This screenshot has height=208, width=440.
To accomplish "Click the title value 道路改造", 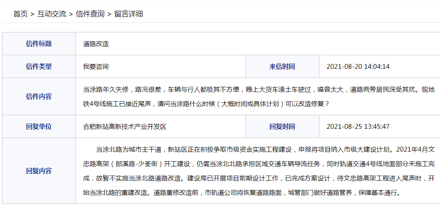I will coord(96,44).
